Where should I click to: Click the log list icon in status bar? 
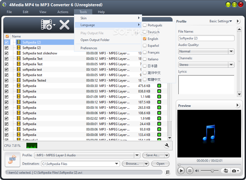click(168, 172)
